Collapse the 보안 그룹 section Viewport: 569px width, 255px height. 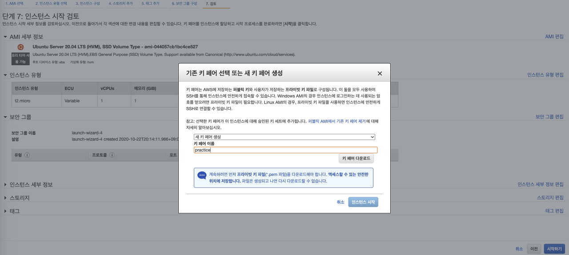coord(5,117)
